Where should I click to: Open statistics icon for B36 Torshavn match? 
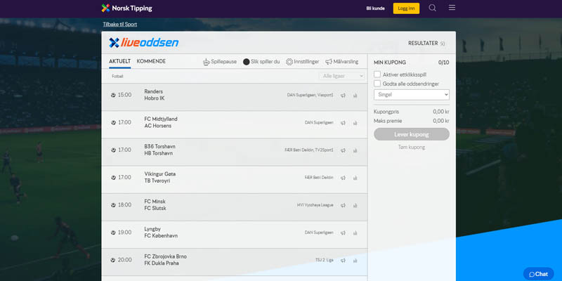tap(355, 150)
